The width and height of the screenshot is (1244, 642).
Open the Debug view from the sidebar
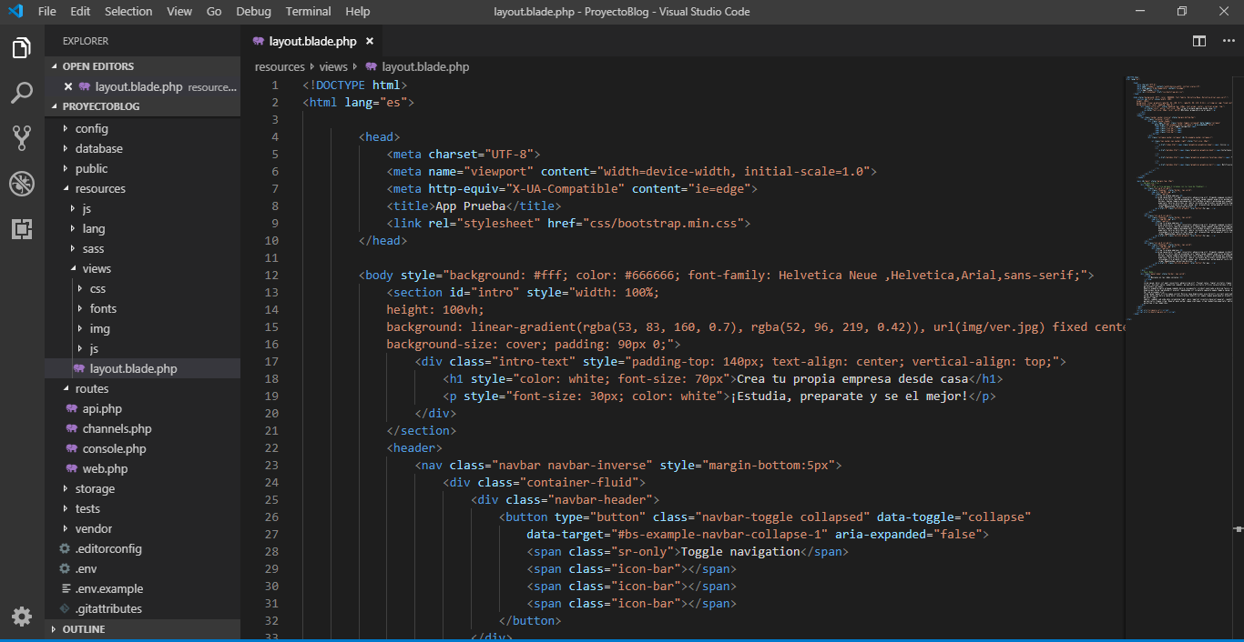[22, 184]
